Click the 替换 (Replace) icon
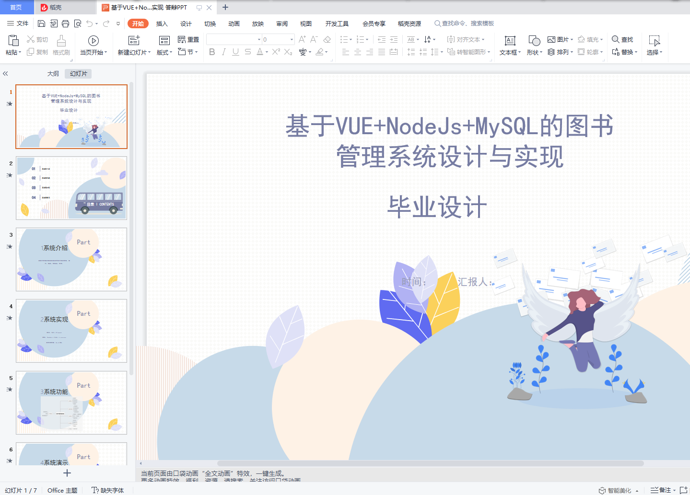 pyautogui.click(x=623, y=52)
